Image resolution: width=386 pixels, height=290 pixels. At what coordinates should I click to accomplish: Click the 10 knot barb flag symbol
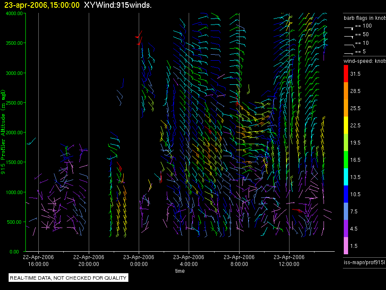point(349,46)
